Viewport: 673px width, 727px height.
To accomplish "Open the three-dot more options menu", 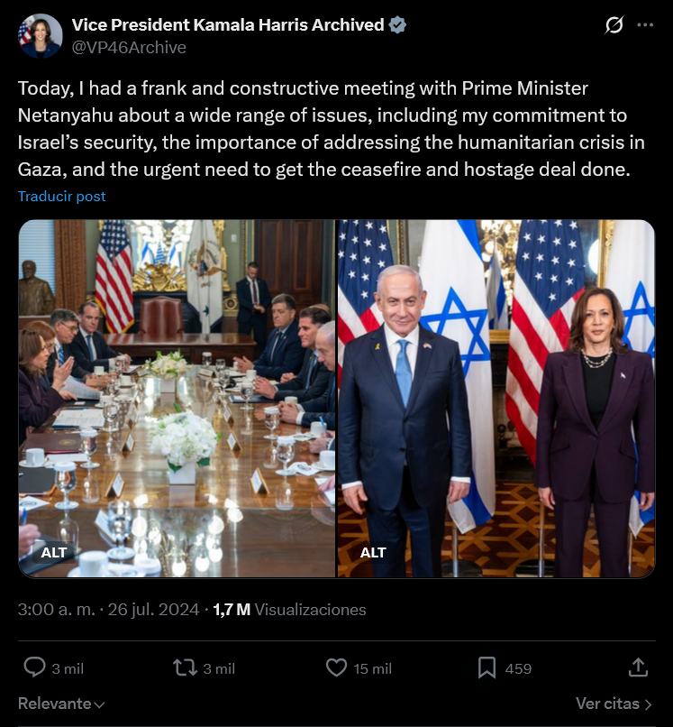I will [x=645, y=24].
